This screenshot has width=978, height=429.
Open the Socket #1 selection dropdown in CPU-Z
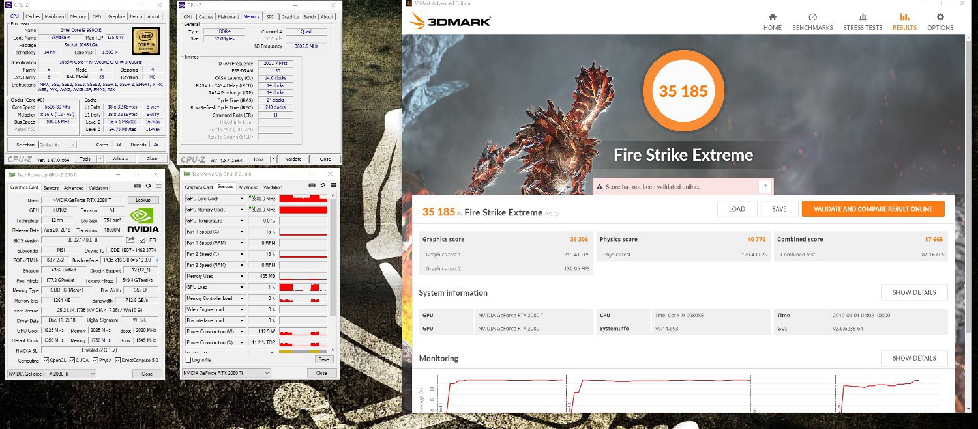(x=58, y=145)
